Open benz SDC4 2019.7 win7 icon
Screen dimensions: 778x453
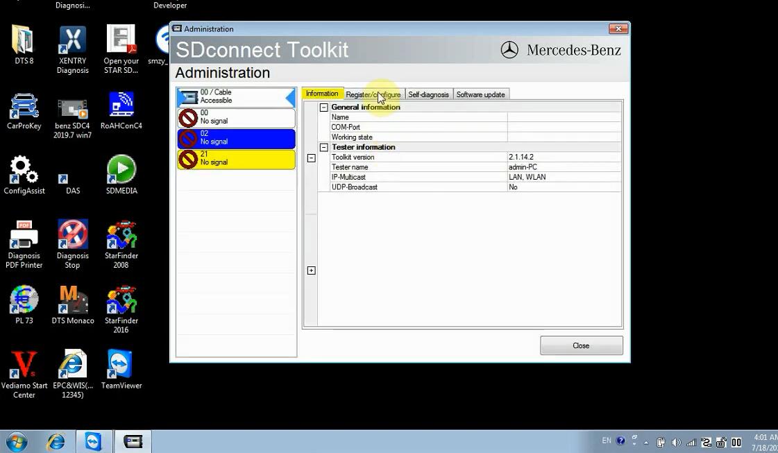click(x=72, y=118)
